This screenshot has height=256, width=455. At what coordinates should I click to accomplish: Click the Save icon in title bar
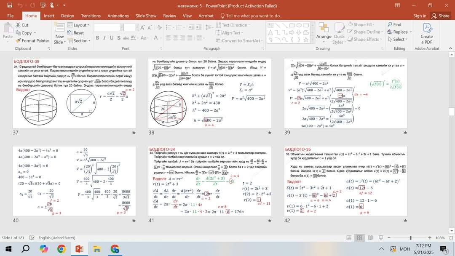(x=10, y=5)
